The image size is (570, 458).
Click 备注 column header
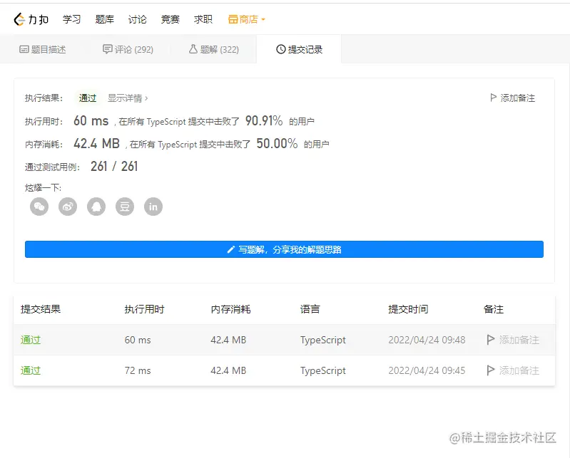point(494,309)
